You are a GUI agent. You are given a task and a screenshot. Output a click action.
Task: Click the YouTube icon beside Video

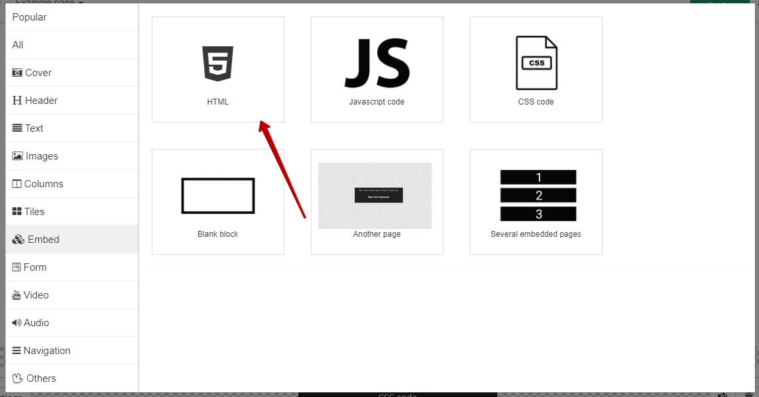(17, 294)
